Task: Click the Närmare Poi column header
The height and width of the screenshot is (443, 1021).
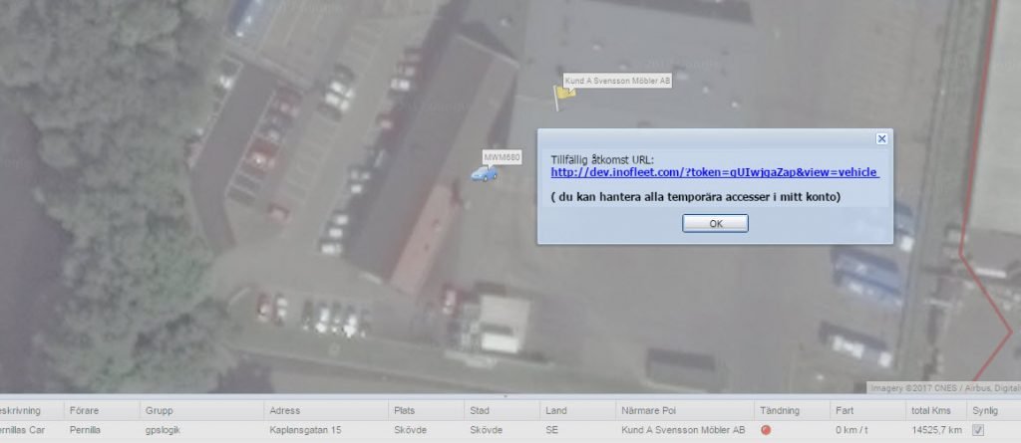Action: [649, 410]
